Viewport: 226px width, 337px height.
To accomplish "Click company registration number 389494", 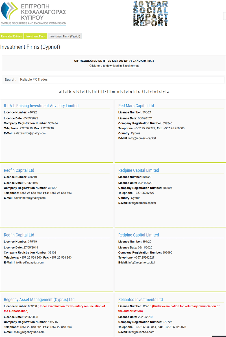I will [x=53, y=123].
